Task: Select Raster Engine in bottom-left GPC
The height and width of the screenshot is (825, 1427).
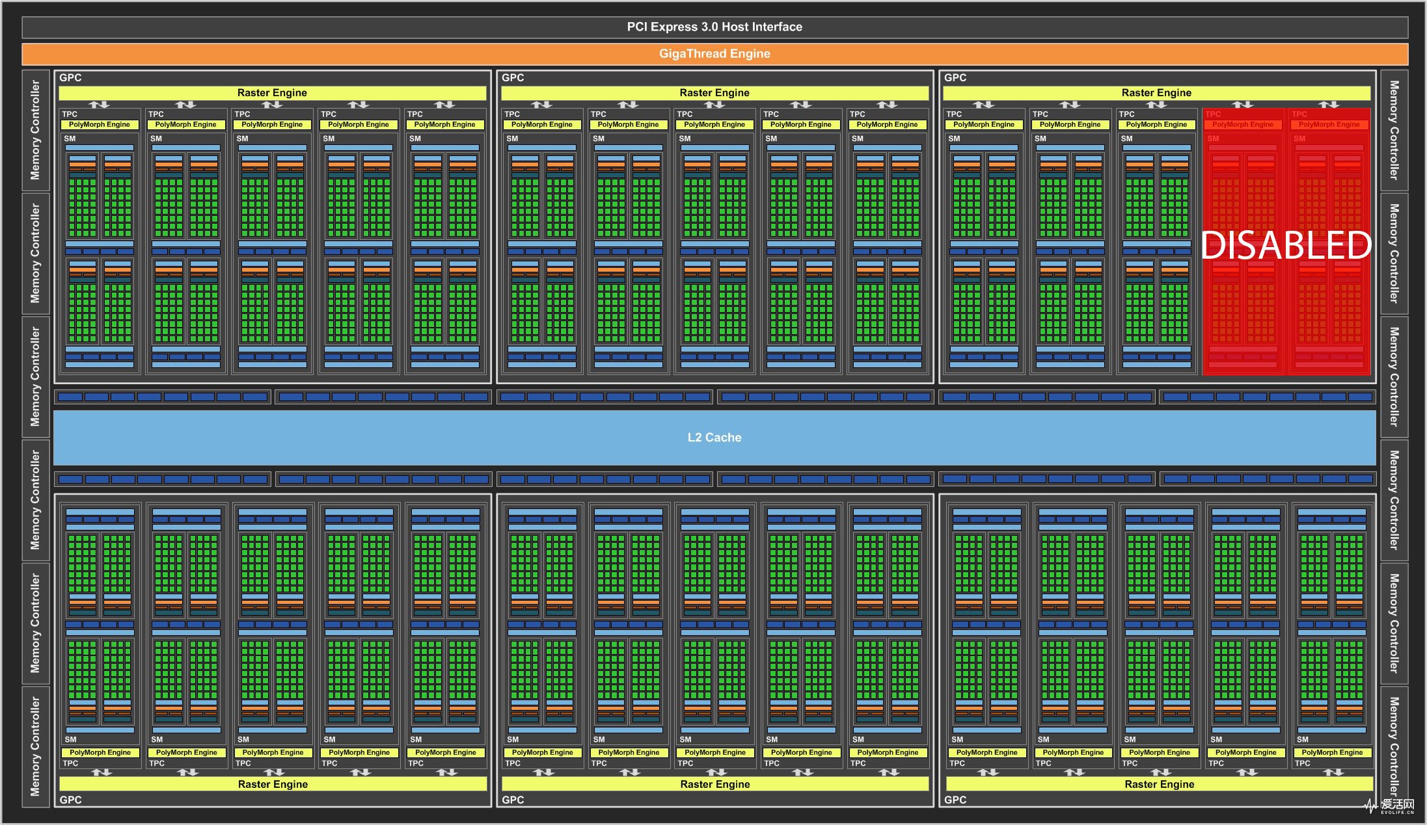Action: click(273, 784)
